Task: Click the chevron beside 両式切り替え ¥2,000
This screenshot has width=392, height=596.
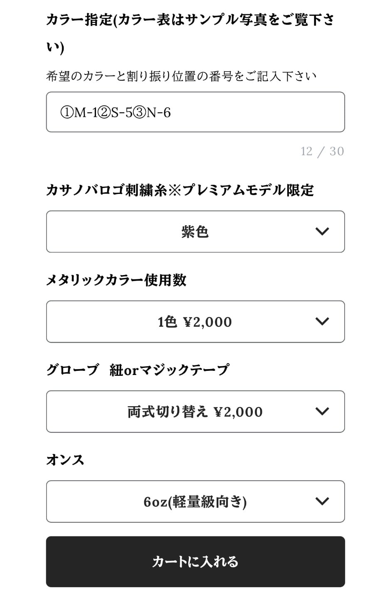Action: coord(322,411)
